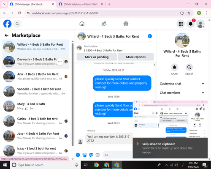This screenshot has width=211, height=169.
Task: Open the Chrome three-dot menu
Action: click(x=206, y=13)
